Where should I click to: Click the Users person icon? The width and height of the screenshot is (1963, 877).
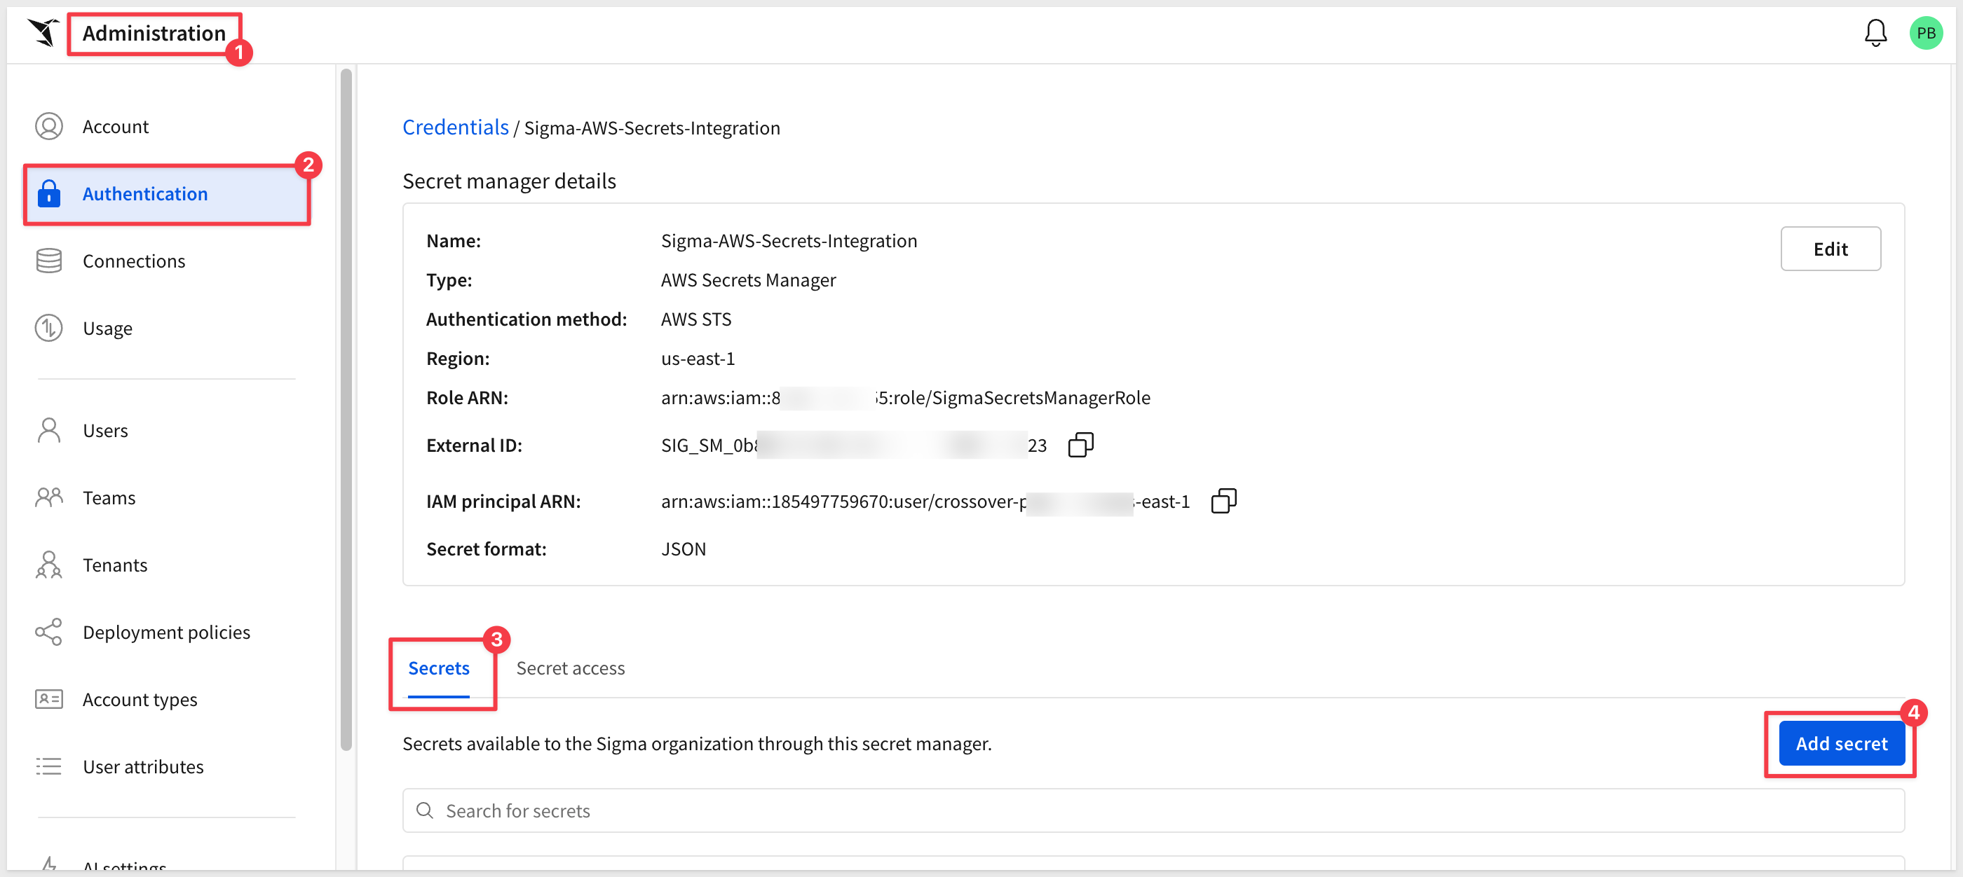click(x=49, y=430)
